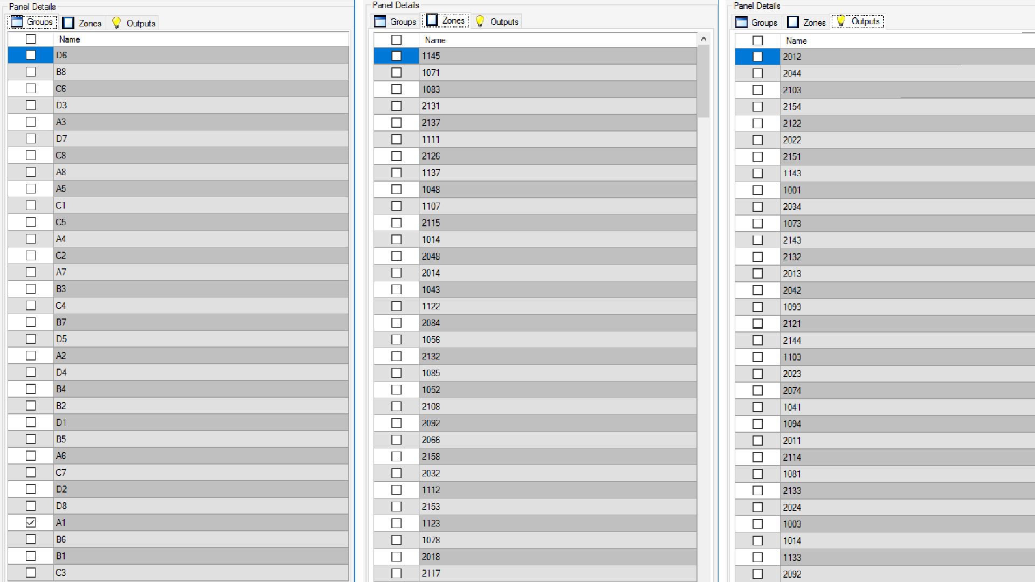Image resolution: width=1035 pixels, height=582 pixels.
Task: Tick the checkbox for group C1
Action: [31, 205]
